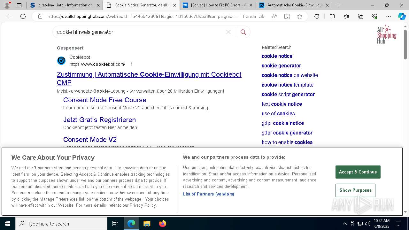Click the All Shopping Hub logo
This screenshot has width=409, height=230.
pyautogui.click(x=387, y=34)
